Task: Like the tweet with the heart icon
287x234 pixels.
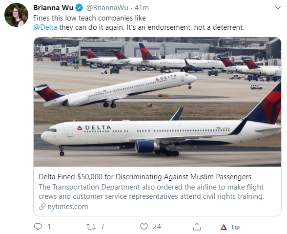Action: coord(144,227)
